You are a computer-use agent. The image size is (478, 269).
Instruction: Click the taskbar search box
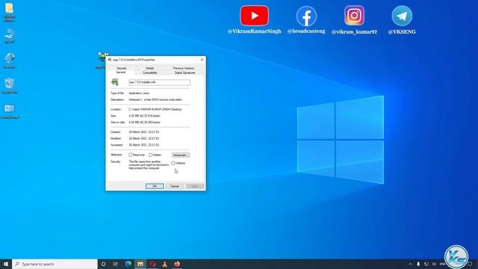tap(55, 264)
